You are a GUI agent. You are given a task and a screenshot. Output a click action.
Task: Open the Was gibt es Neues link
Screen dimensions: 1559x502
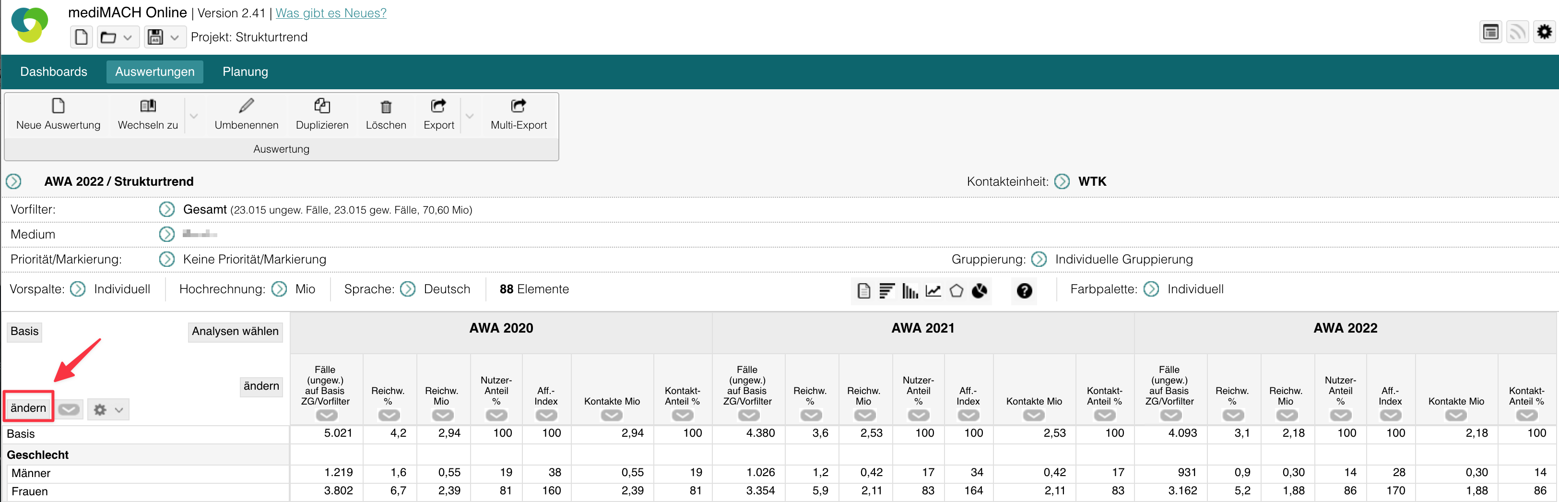click(x=331, y=12)
